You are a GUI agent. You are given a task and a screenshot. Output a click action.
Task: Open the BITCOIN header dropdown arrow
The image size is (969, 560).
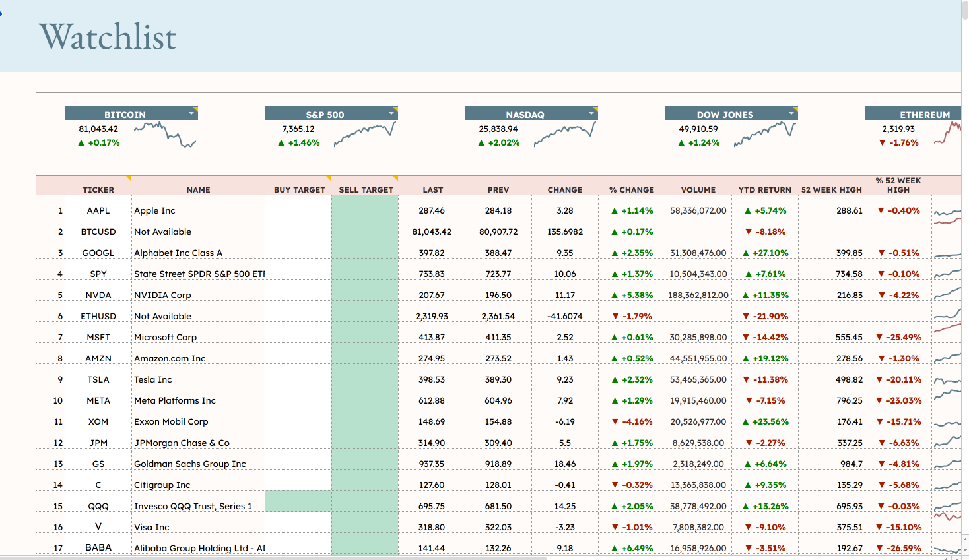pos(191,113)
